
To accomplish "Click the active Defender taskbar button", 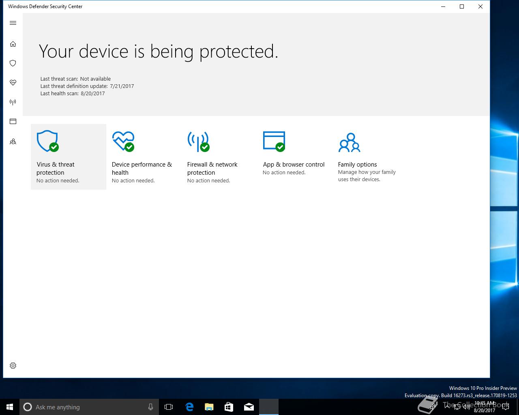I will (268, 407).
